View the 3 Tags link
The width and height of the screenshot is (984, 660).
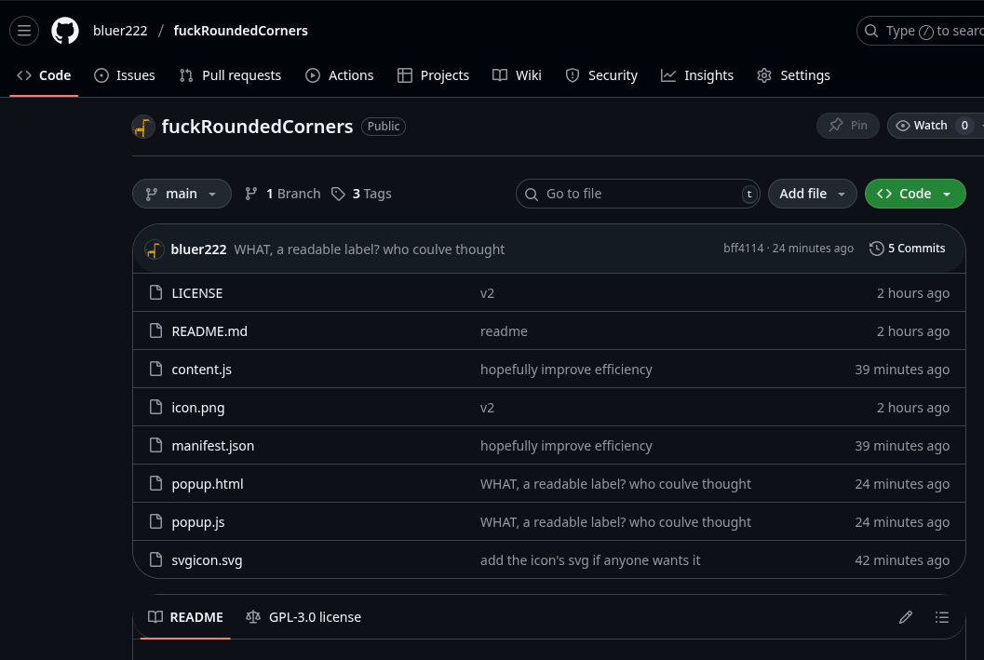click(x=361, y=194)
